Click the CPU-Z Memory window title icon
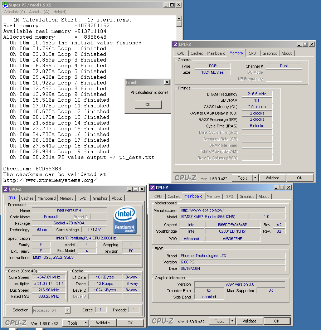 point(175,44)
